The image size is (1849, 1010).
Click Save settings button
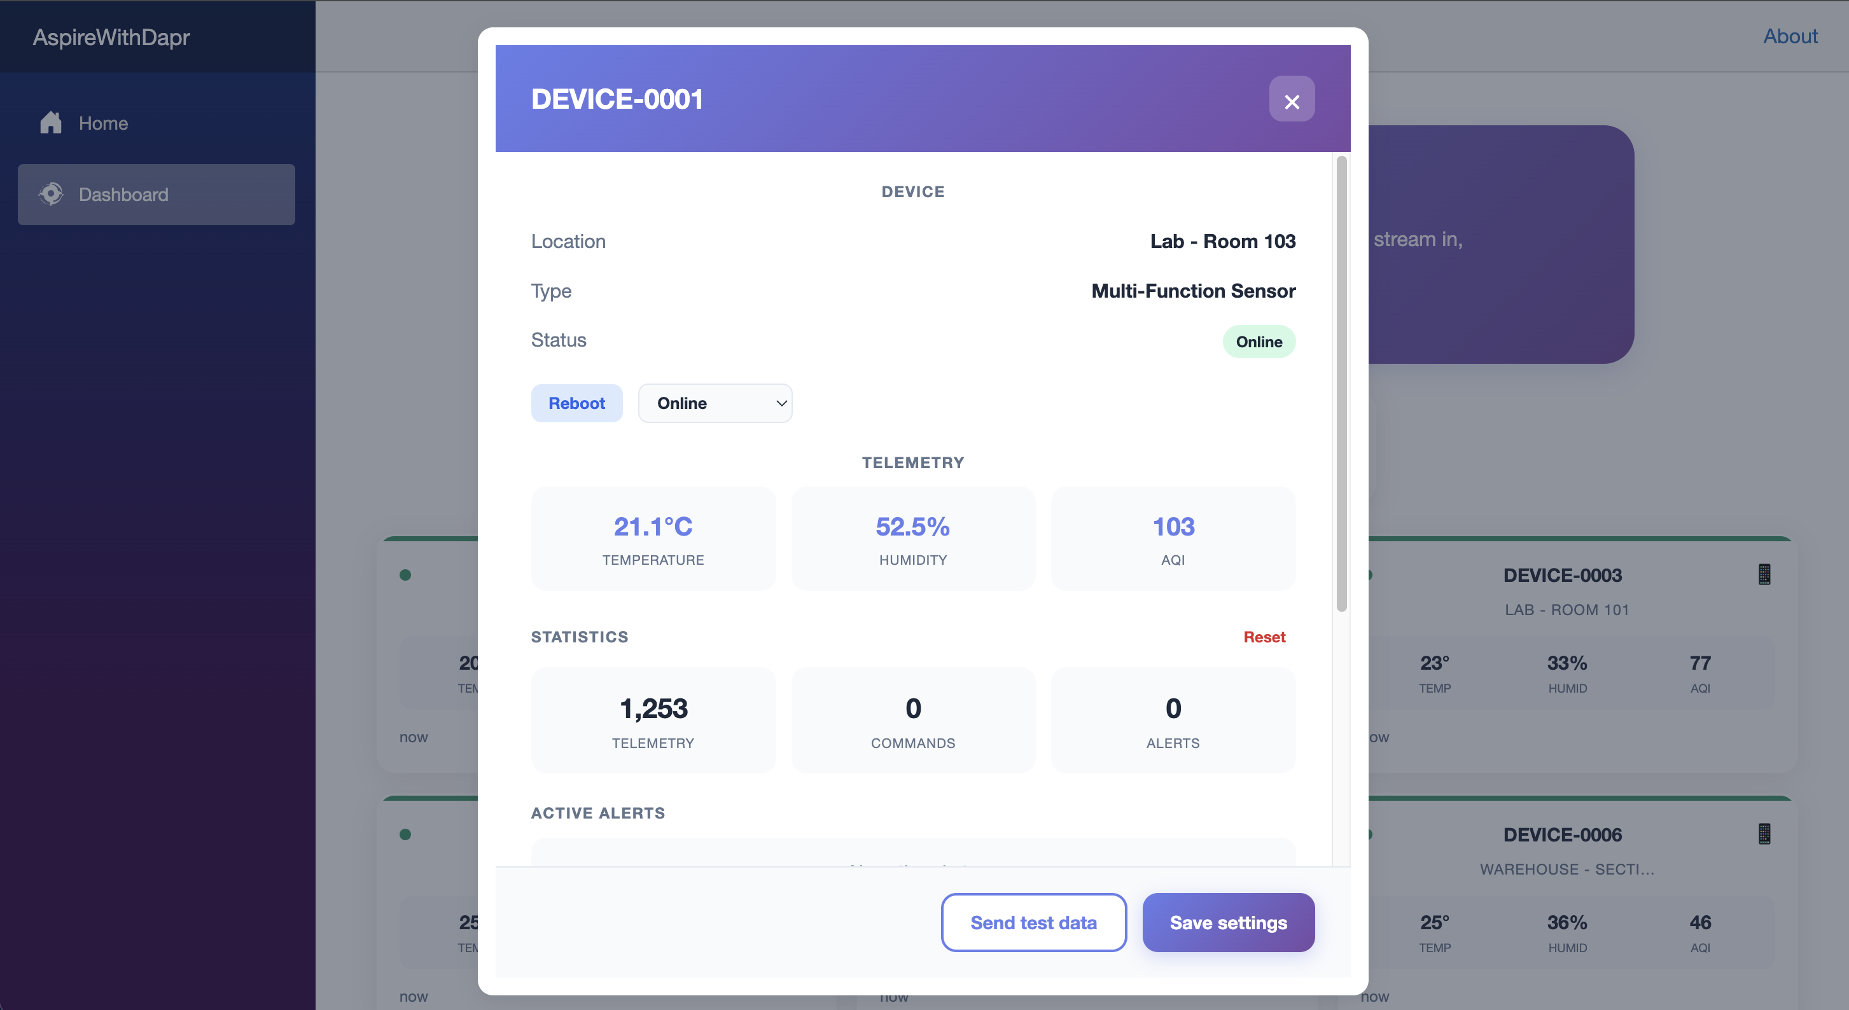click(1227, 922)
